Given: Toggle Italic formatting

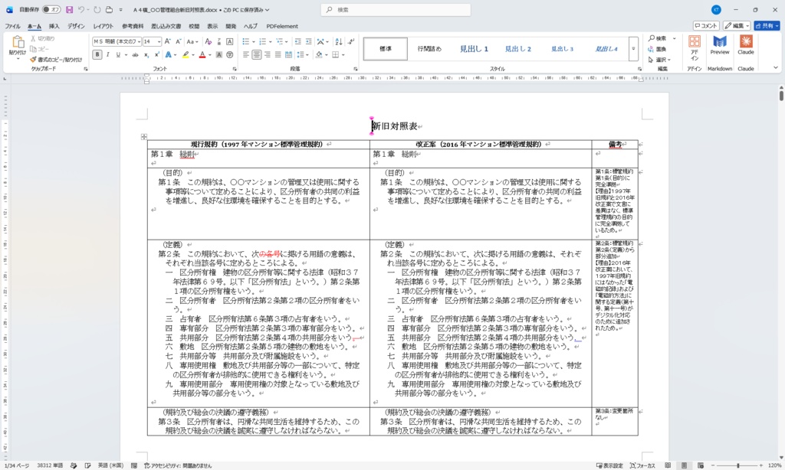Looking at the screenshot, I should [x=107, y=55].
